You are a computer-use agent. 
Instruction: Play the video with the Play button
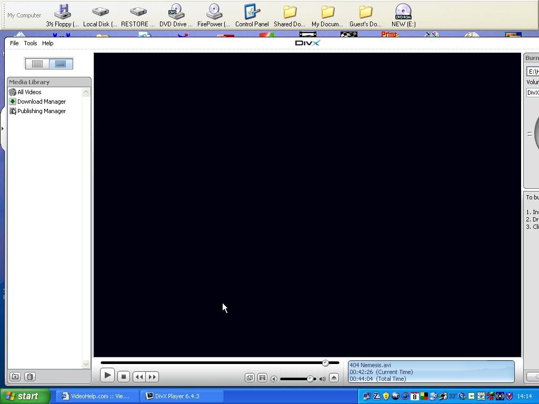click(107, 376)
